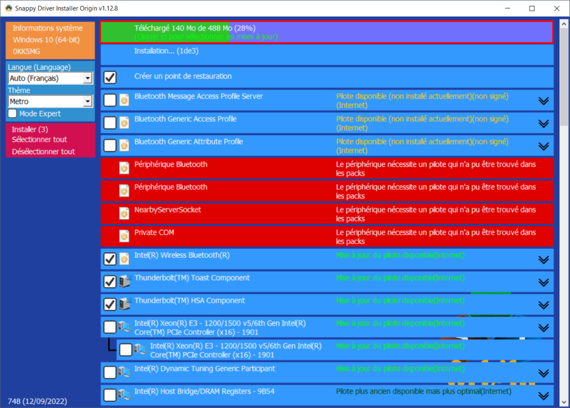This screenshot has height=408, width=570.
Task: Click Private COM missing driver message
Action: click(x=436, y=237)
